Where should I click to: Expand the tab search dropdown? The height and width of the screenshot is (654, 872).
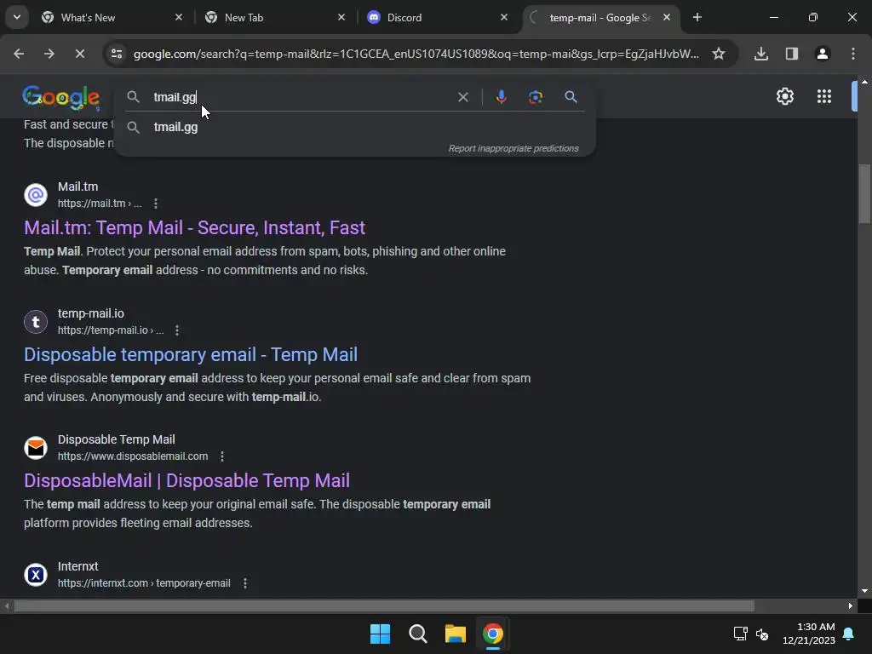[x=17, y=17]
